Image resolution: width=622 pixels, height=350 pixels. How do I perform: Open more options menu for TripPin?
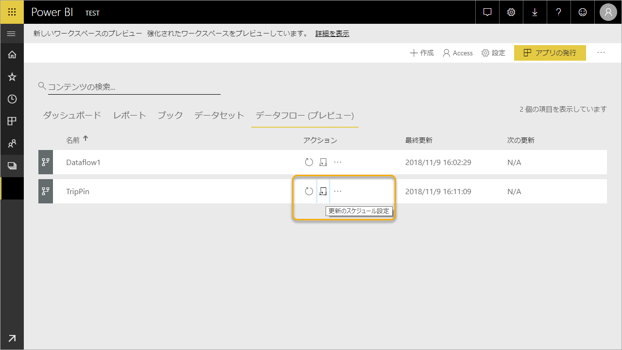point(337,191)
